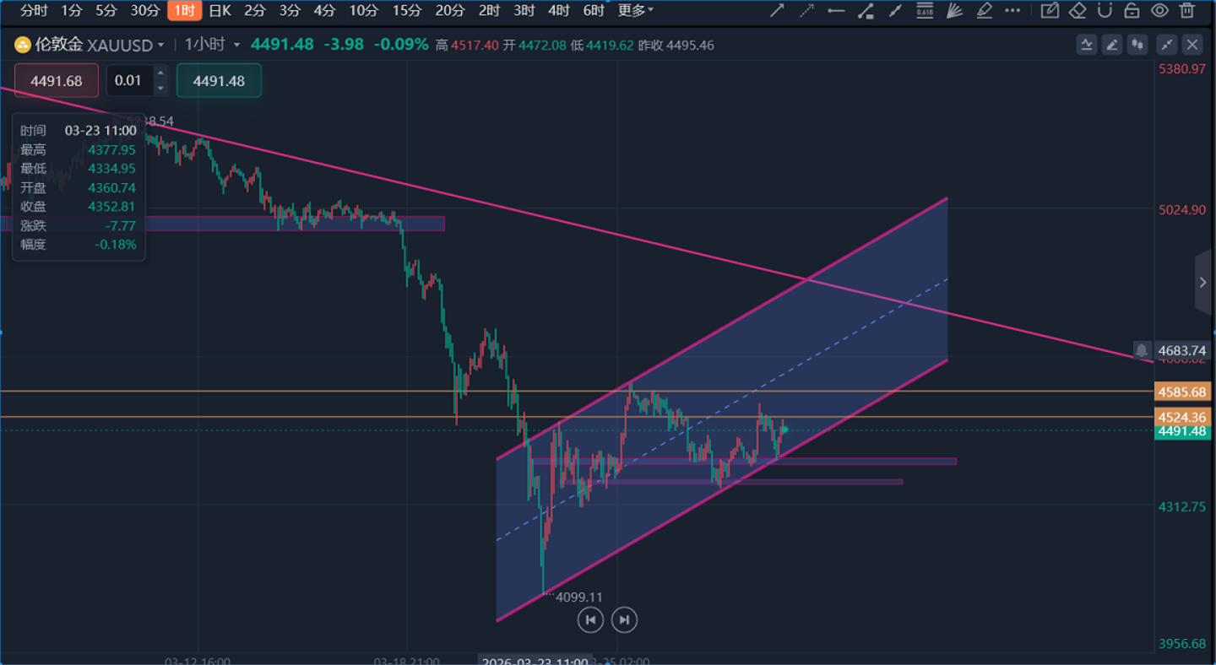Switch to the 1分 timeframe tab
This screenshot has height=665, width=1216.
[72, 11]
